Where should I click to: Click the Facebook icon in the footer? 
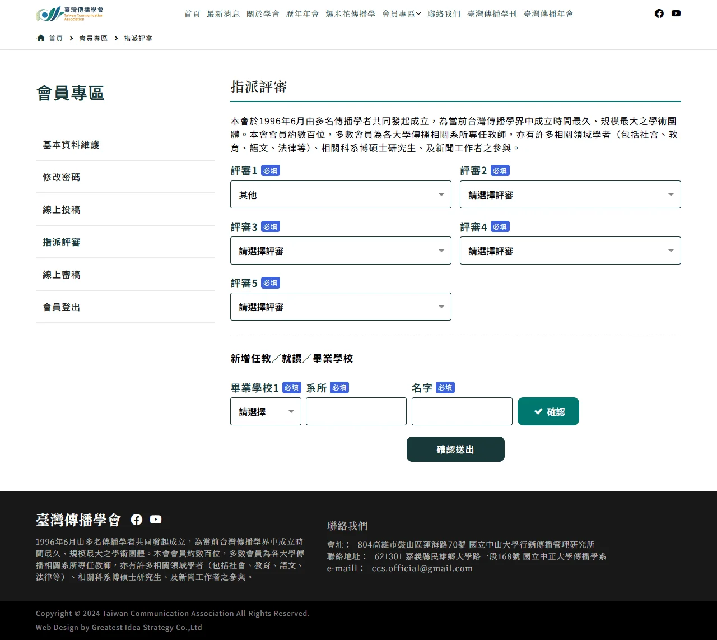point(136,519)
